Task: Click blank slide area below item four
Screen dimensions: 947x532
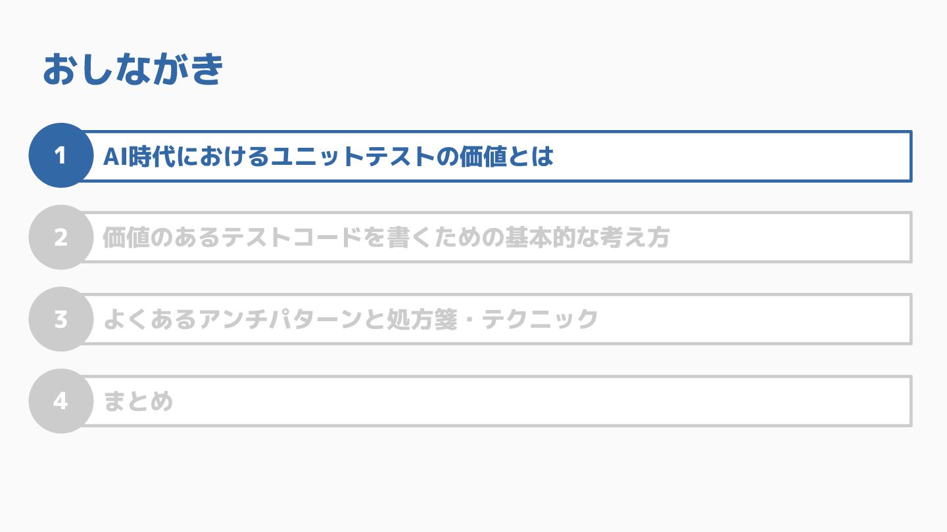Action: click(473, 479)
